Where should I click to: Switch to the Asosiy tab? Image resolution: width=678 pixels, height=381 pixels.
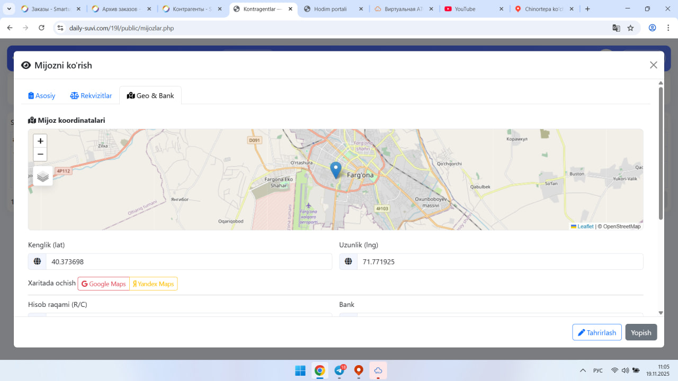click(42, 96)
